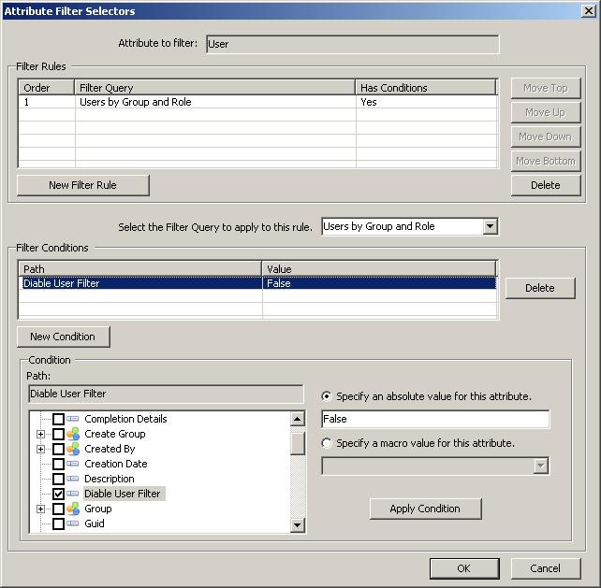Viewport: 601px width, 588px height.
Task: Expand the Created By tree node
Action: (x=40, y=449)
